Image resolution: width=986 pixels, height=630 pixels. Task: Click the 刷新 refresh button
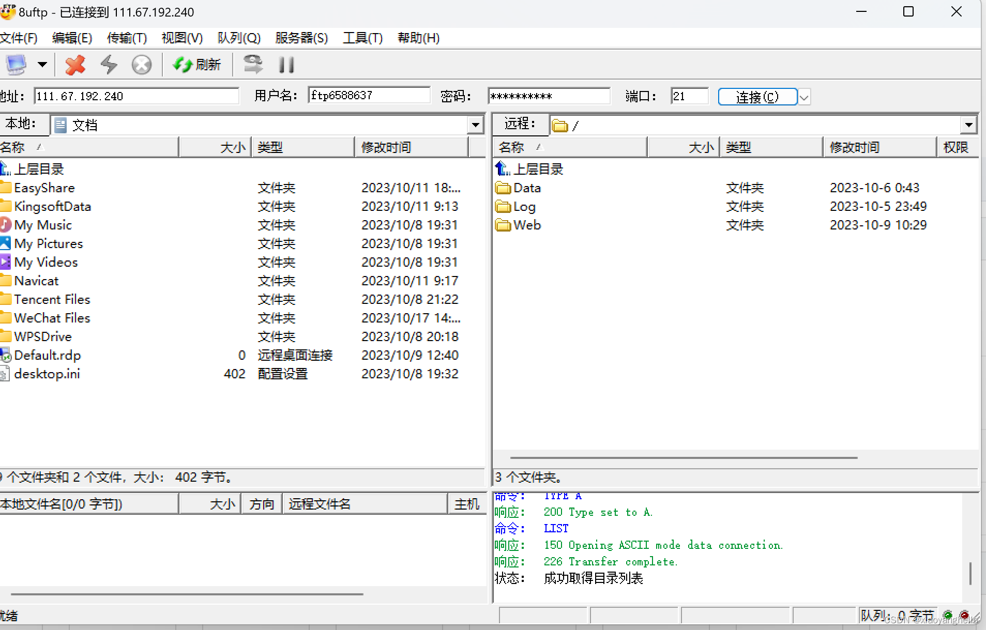[196, 65]
